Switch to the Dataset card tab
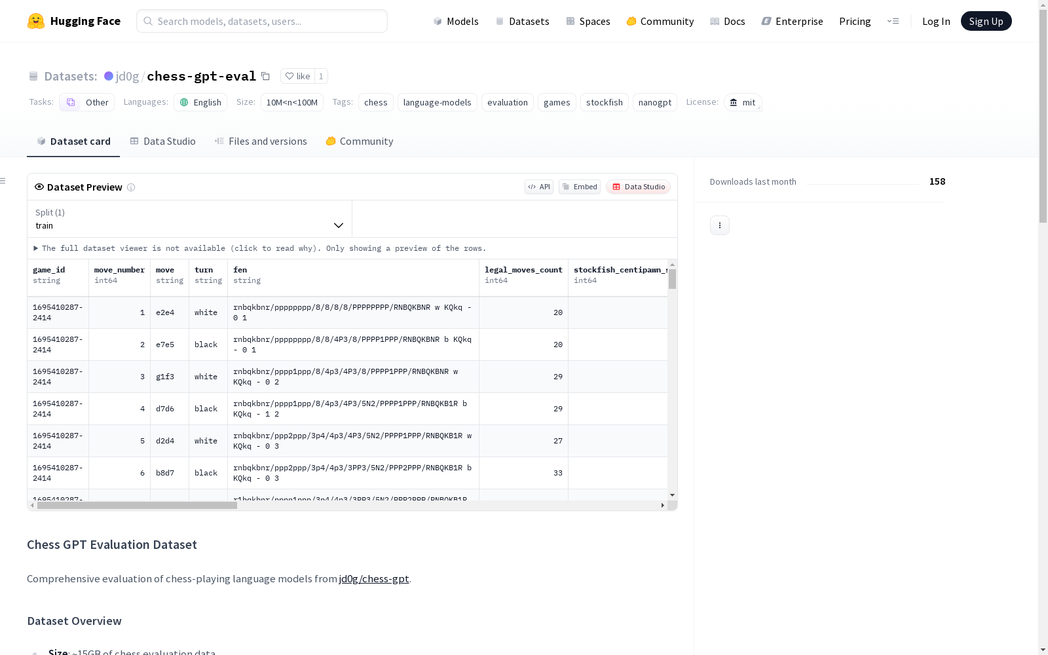This screenshot has height=655, width=1048. pyautogui.click(x=73, y=141)
